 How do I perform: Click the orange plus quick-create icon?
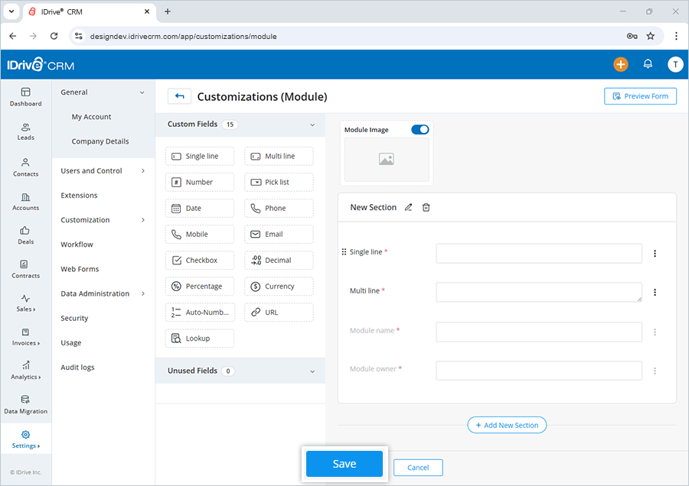tap(621, 65)
